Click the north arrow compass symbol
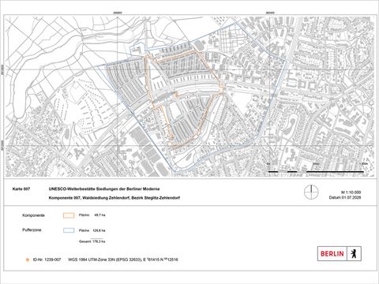Viewport: 379px width, 284px height. click(311, 192)
